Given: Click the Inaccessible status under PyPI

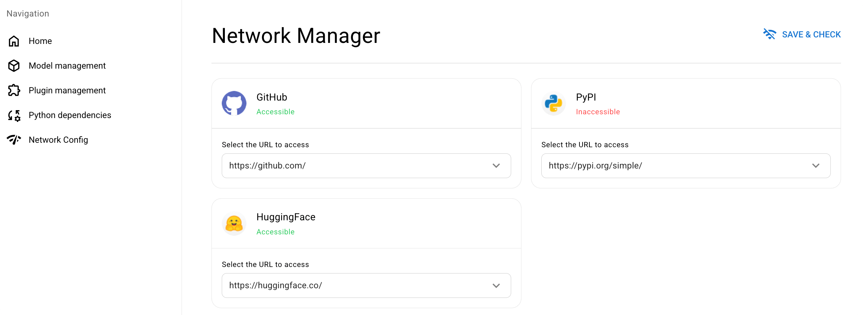Looking at the screenshot, I should pos(598,112).
